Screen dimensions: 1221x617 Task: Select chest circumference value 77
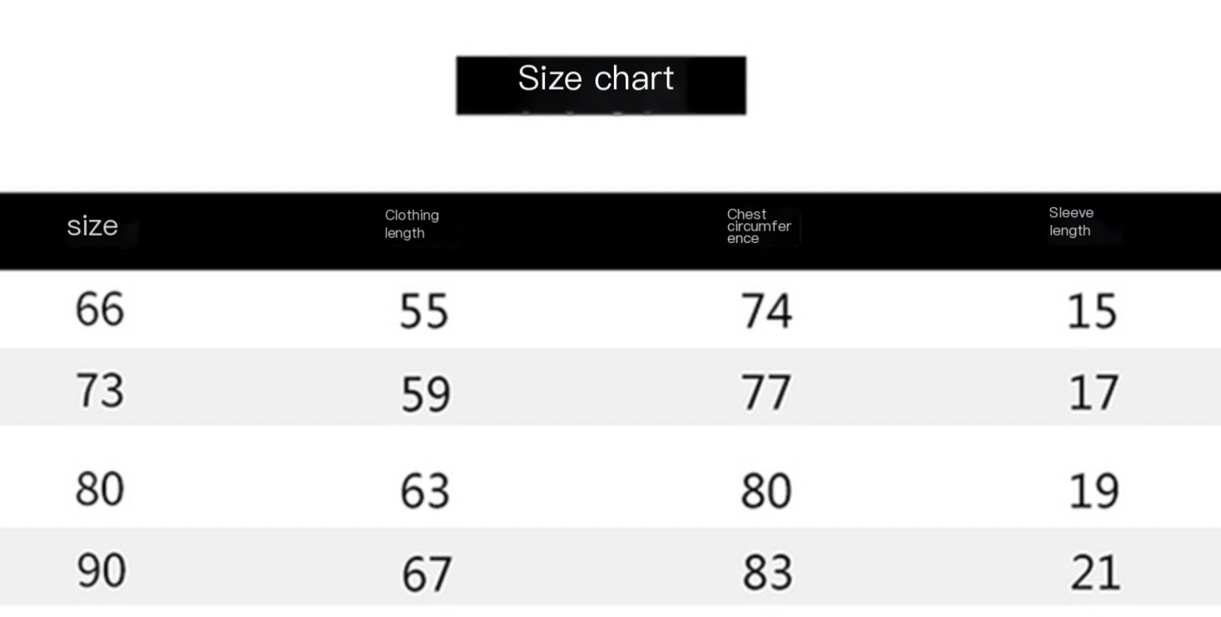(x=766, y=393)
